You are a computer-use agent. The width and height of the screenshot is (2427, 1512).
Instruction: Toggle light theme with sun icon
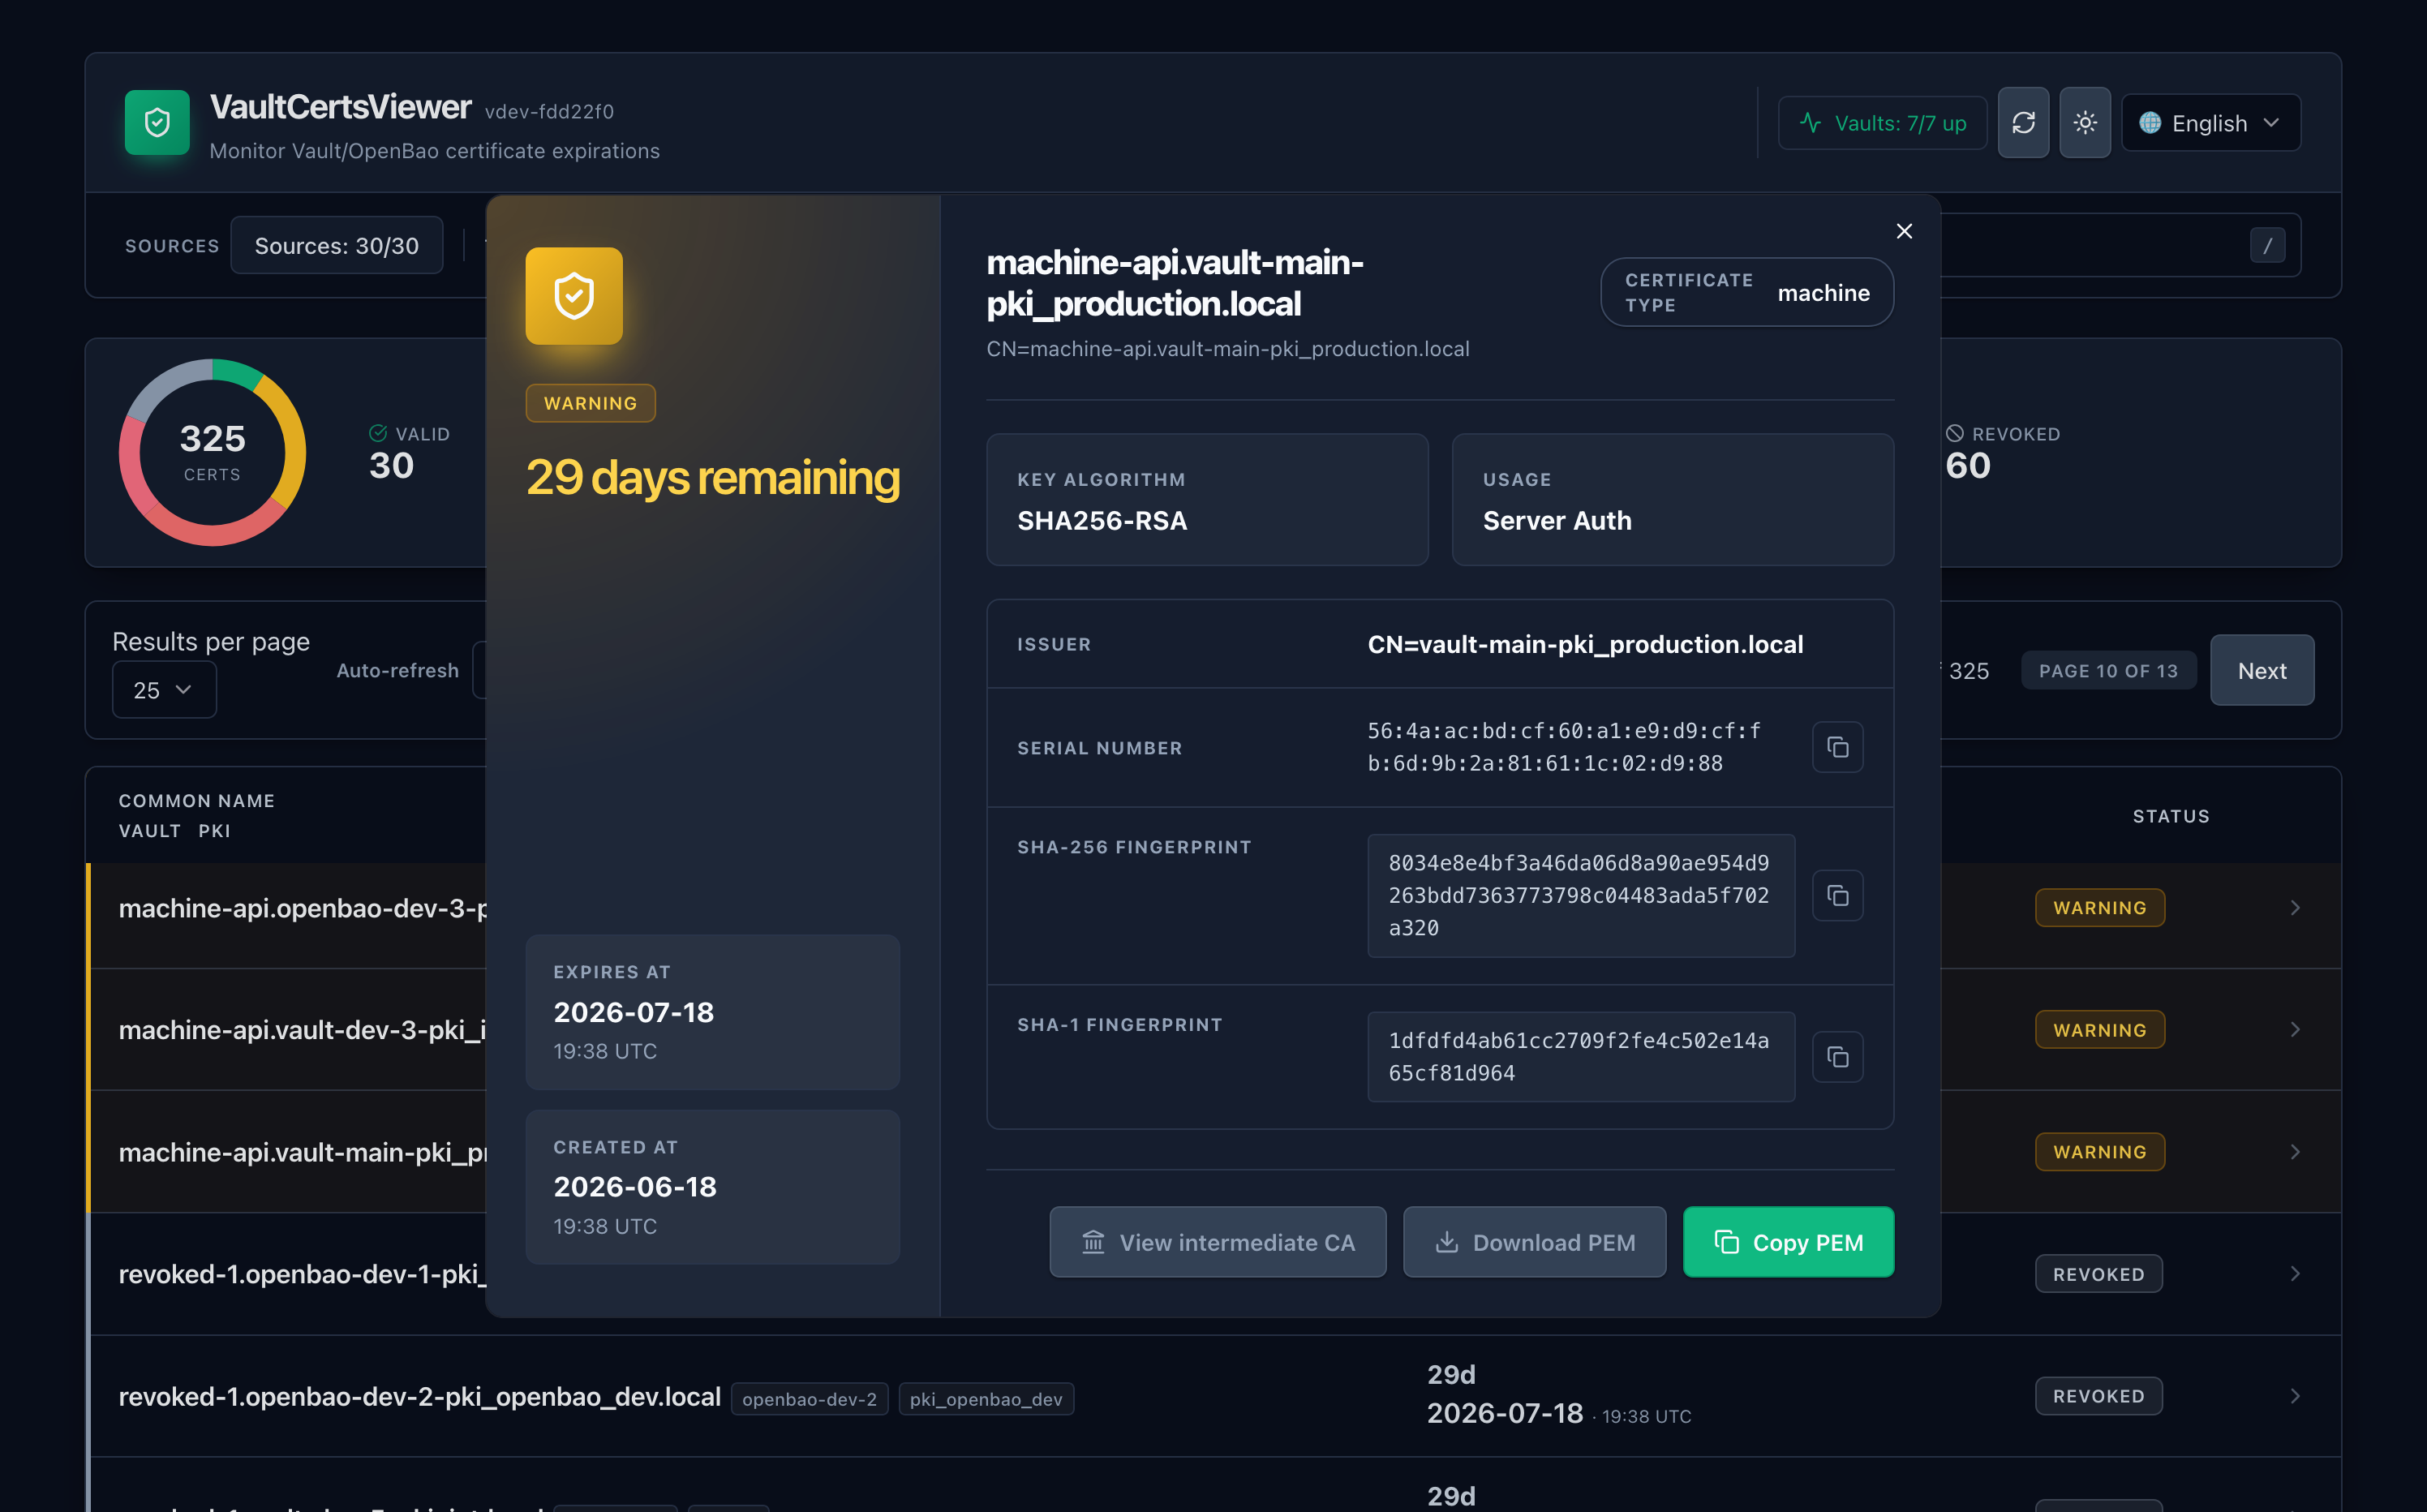click(2084, 122)
